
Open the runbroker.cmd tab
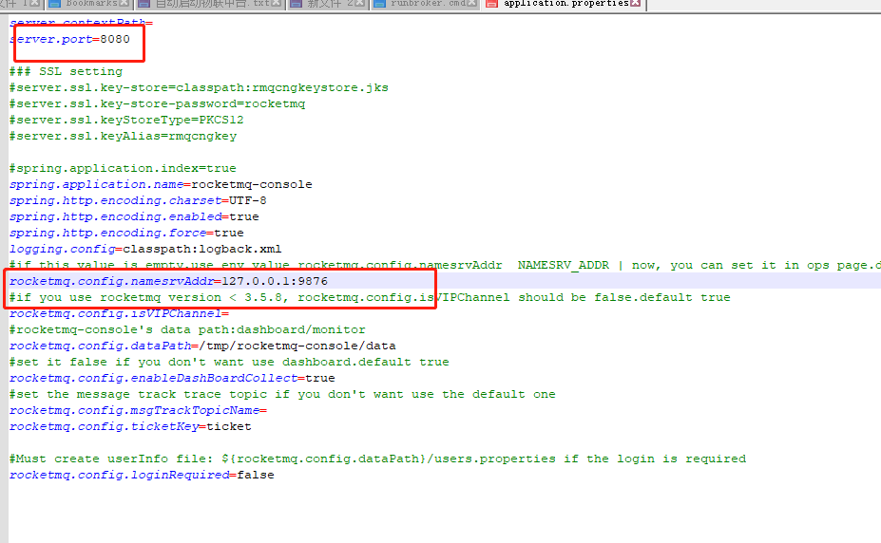coord(428,4)
